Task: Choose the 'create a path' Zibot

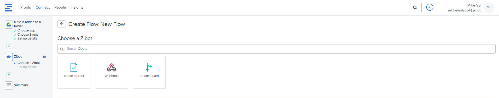Action: click(x=149, y=72)
